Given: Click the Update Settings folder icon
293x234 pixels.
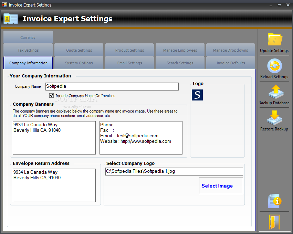Looking at the screenshot, I should coord(274,40).
